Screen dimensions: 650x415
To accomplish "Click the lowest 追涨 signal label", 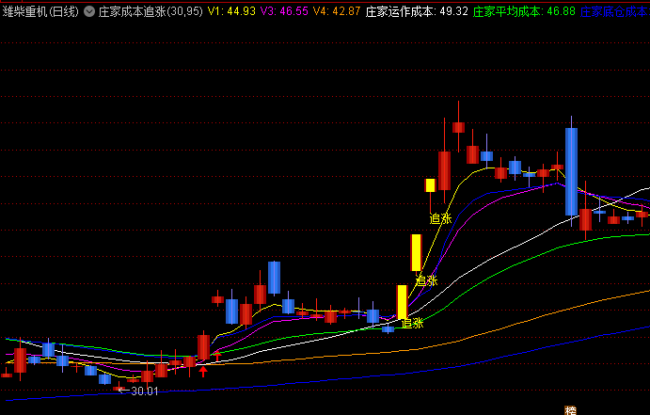I will [412, 323].
